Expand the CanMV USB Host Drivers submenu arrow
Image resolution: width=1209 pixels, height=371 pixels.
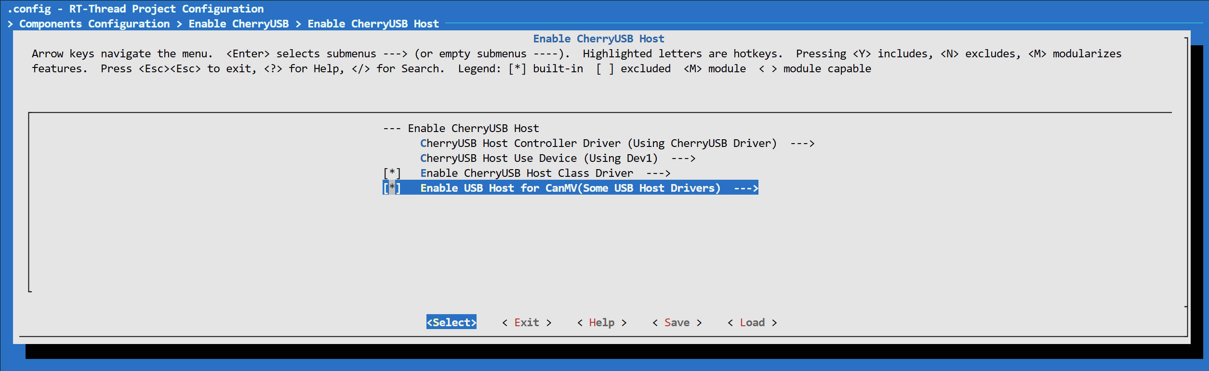click(x=746, y=188)
